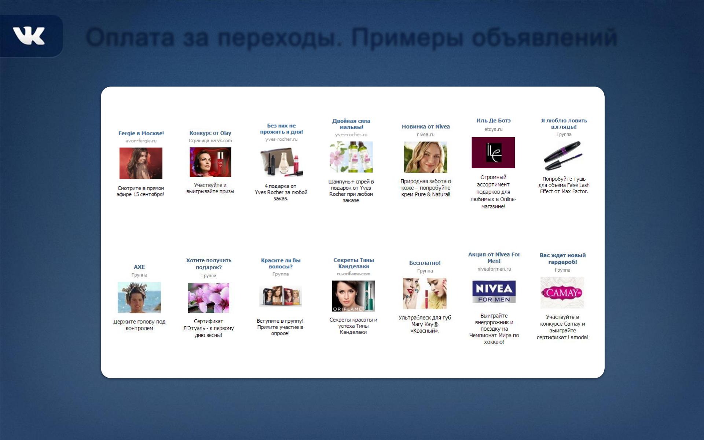
Task: Click 'Огромный ассортимент подарков' description
Action: tap(493, 192)
